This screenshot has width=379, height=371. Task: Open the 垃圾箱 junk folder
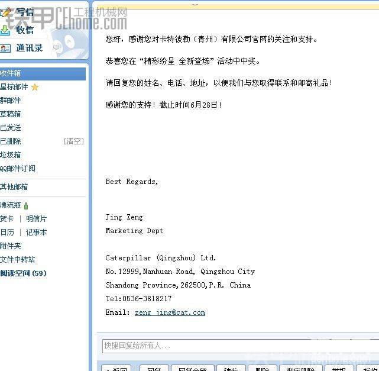click(11, 155)
